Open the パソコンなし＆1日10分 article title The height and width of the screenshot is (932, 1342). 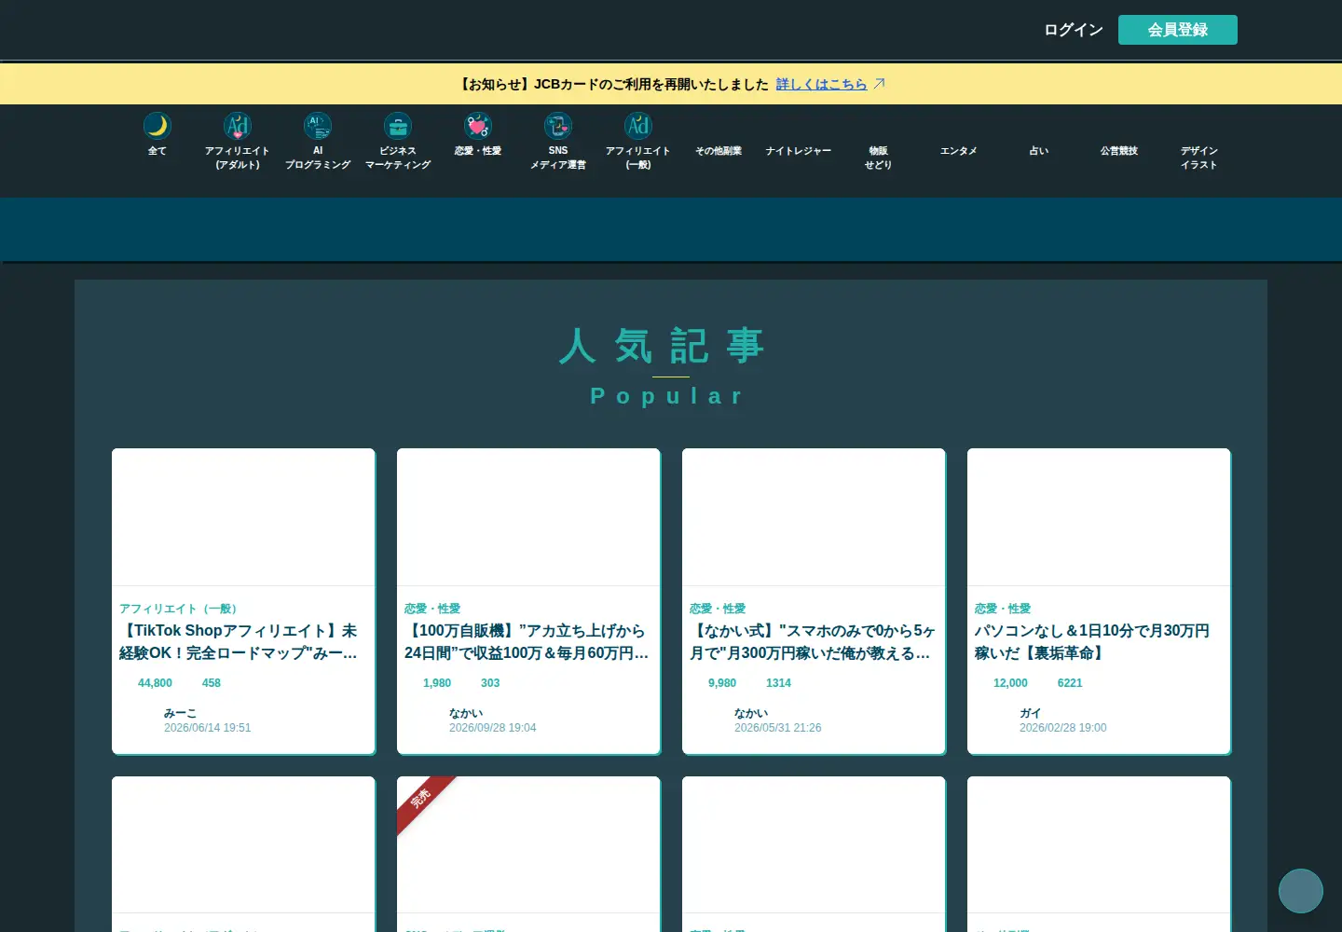coord(1092,642)
